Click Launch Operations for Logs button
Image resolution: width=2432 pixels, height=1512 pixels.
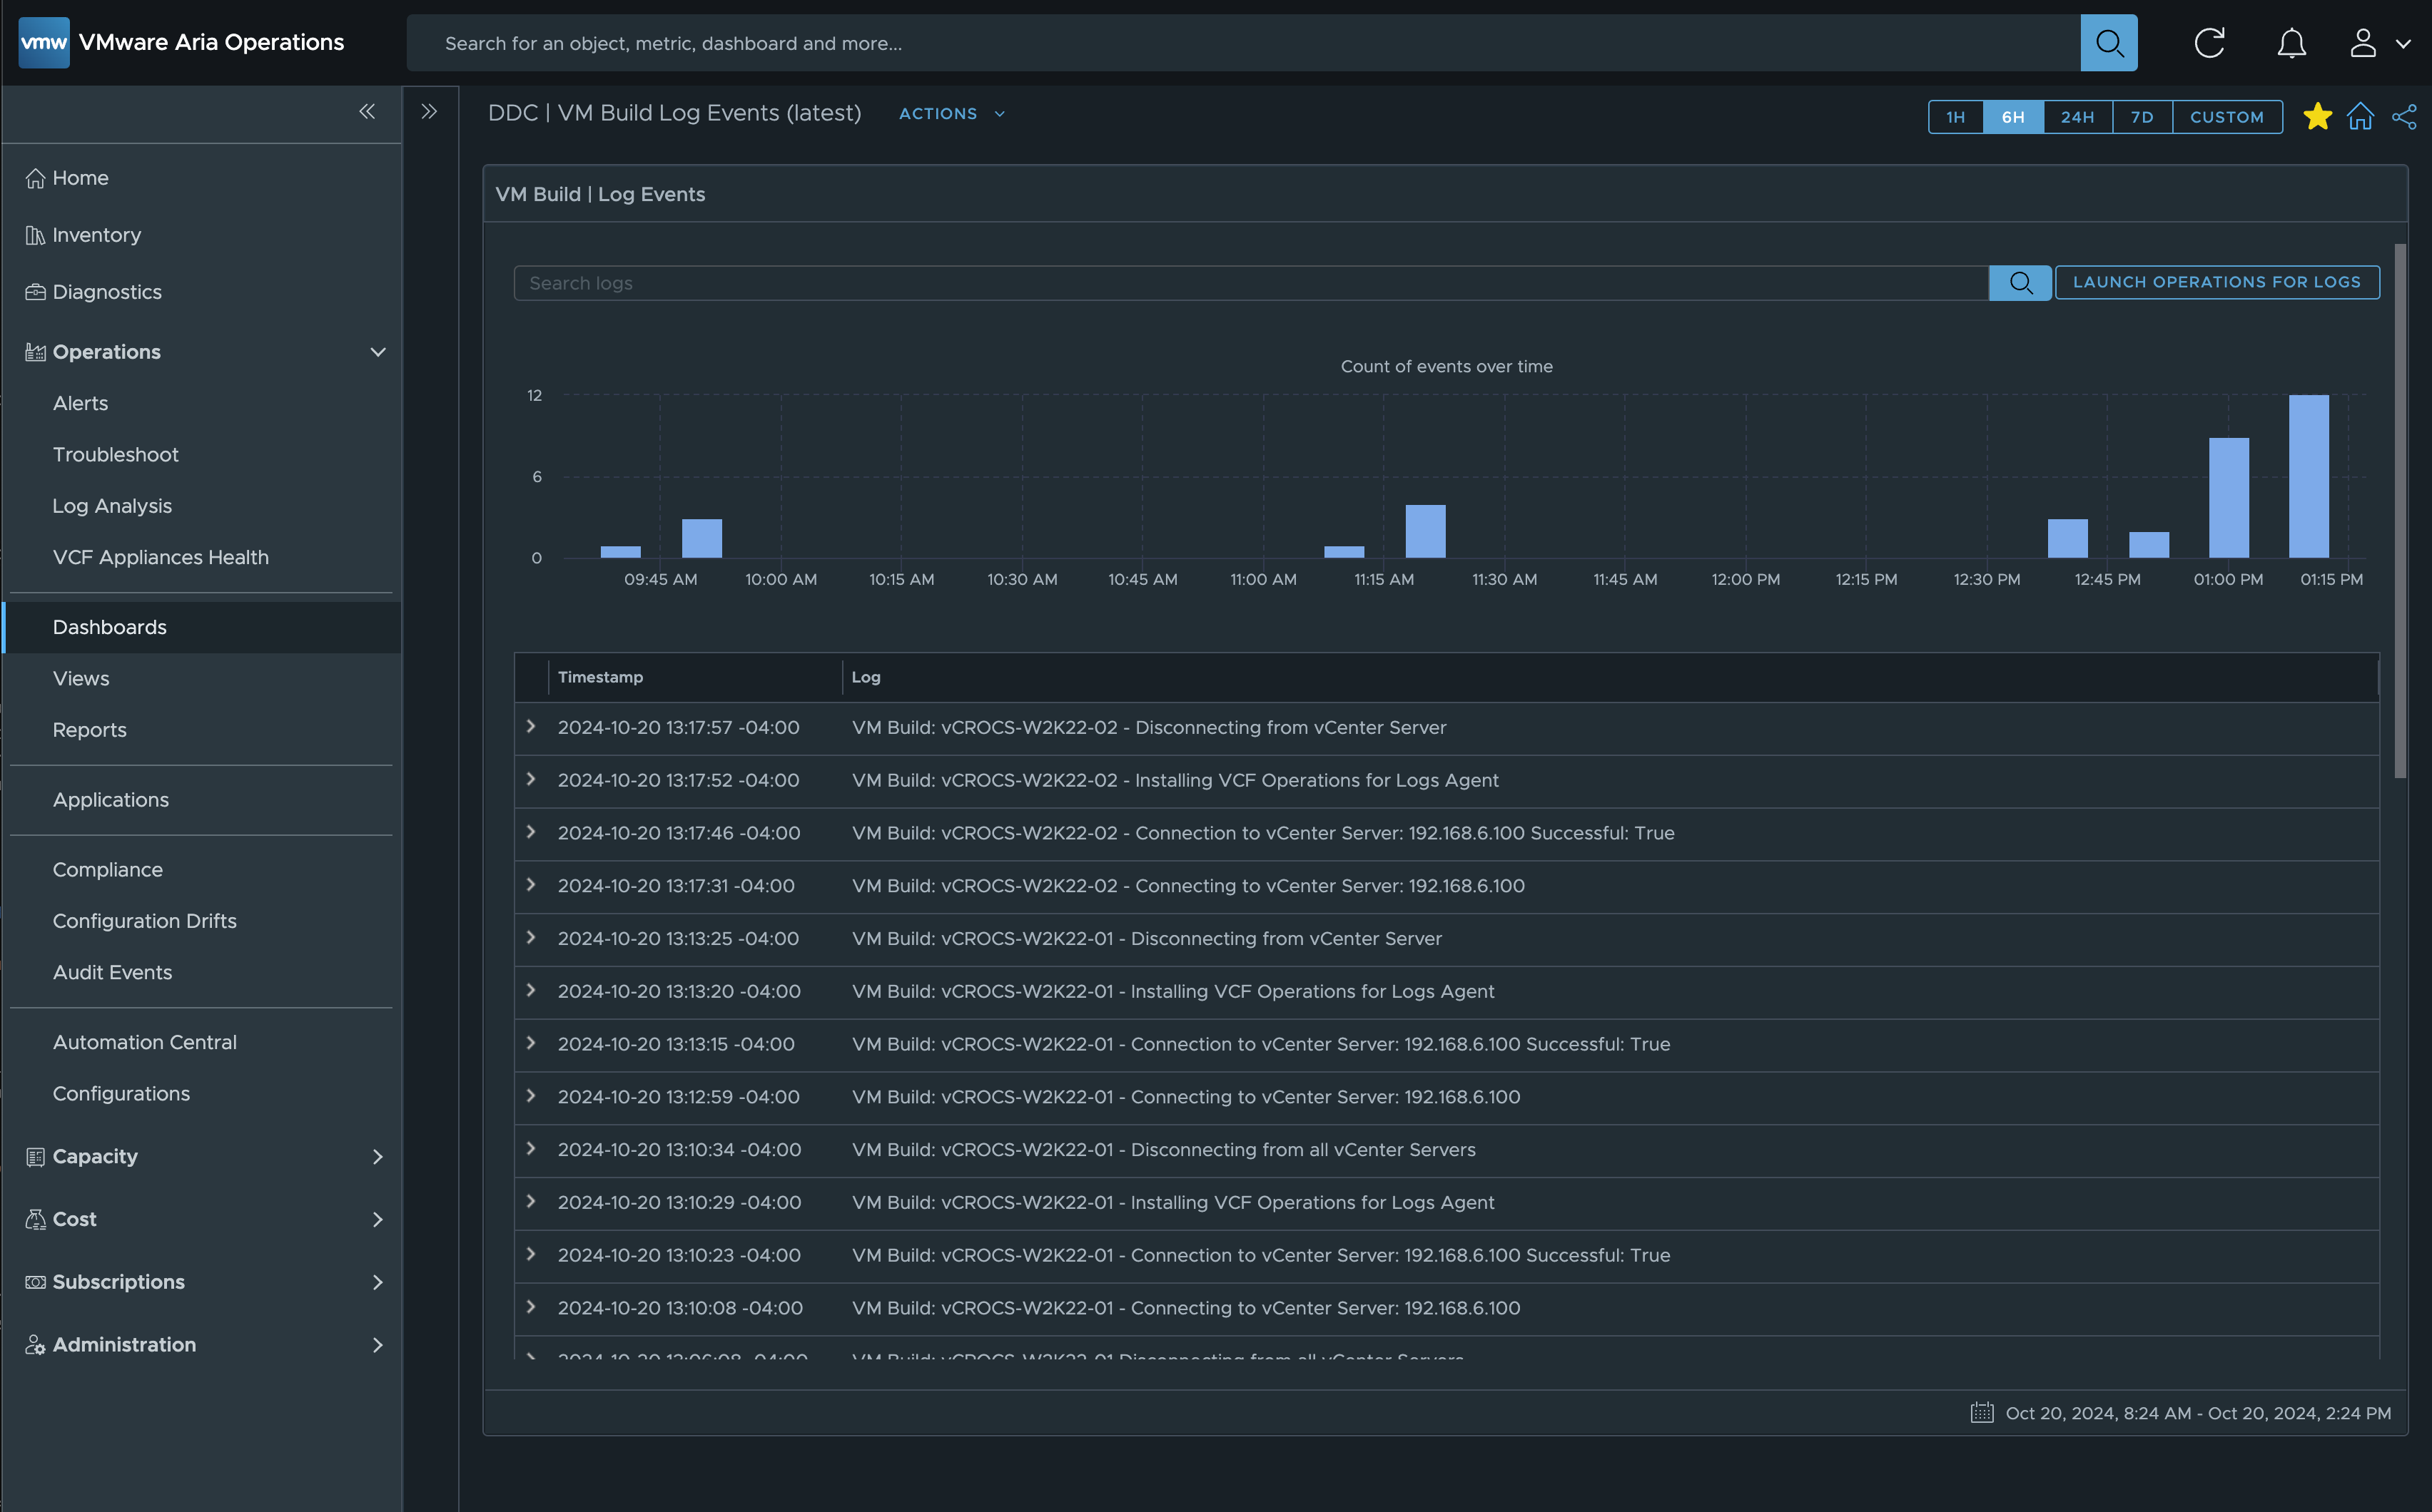coord(2216,282)
